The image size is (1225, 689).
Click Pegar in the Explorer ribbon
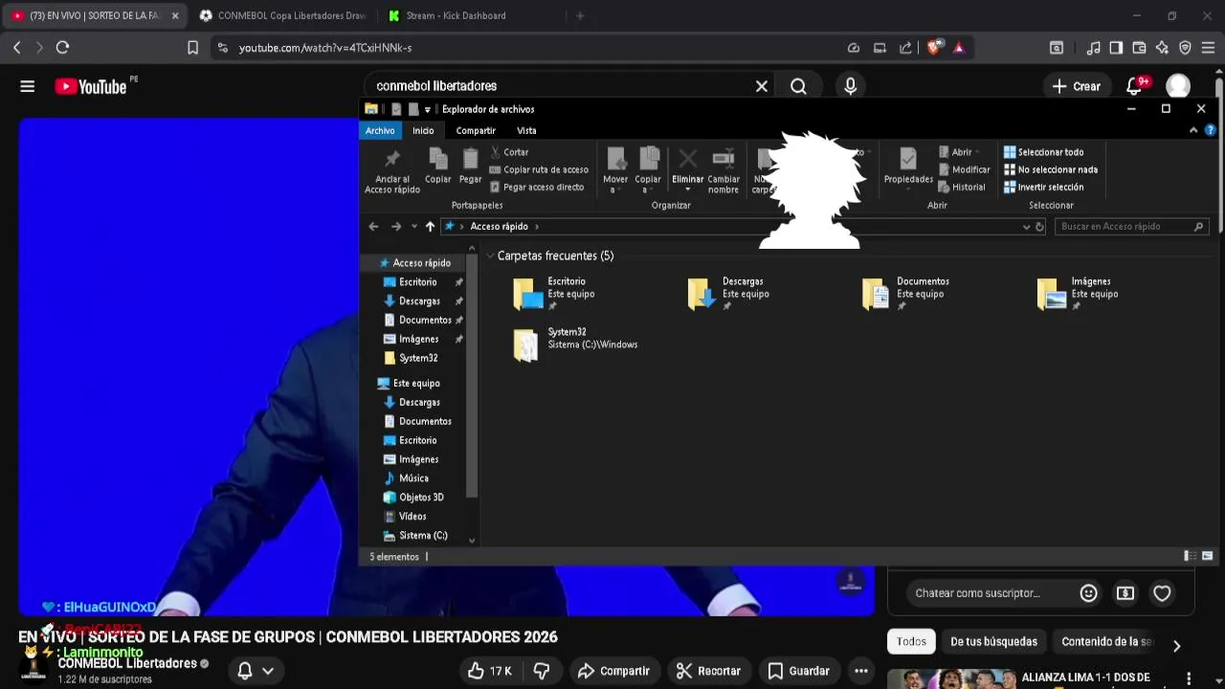pyautogui.click(x=470, y=167)
